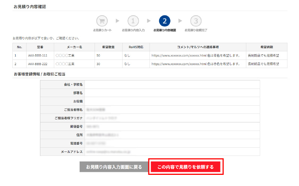The image size is (299, 186).
Task: Click quantity 50 in row 1
Action: pyautogui.click(x=98, y=55)
